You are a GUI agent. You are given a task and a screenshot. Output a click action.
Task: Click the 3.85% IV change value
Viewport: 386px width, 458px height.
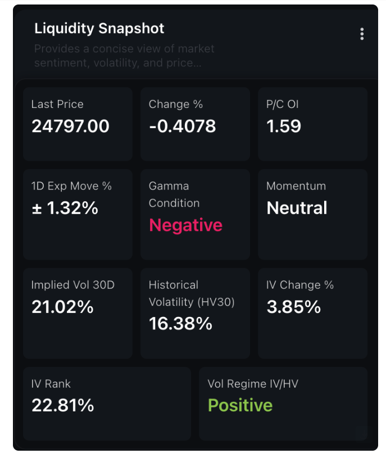click(293, 307)
